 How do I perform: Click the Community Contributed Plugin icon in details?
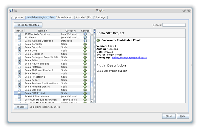pyautogui.click(x=98, y=40)
